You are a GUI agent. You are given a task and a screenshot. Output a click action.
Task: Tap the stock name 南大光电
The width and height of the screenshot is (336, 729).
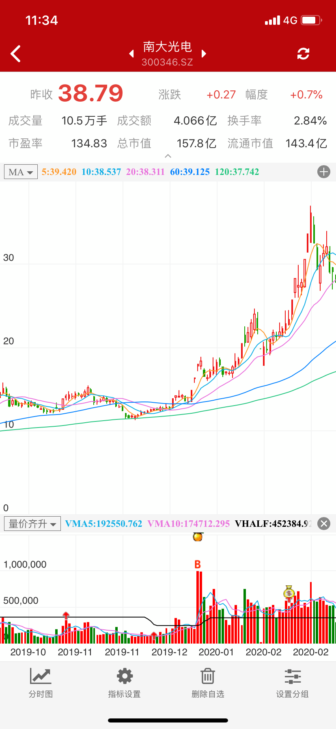[x=167, y=47]
